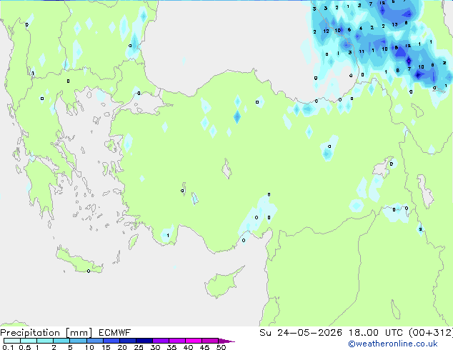Click the 'Precipitation [mm]' title text

click(46, 333)
